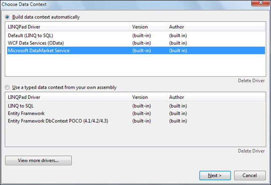Select Microsoft DataMarket Service driver row
271x185 pixels.
pyautogui.click(x=136, y=51)
